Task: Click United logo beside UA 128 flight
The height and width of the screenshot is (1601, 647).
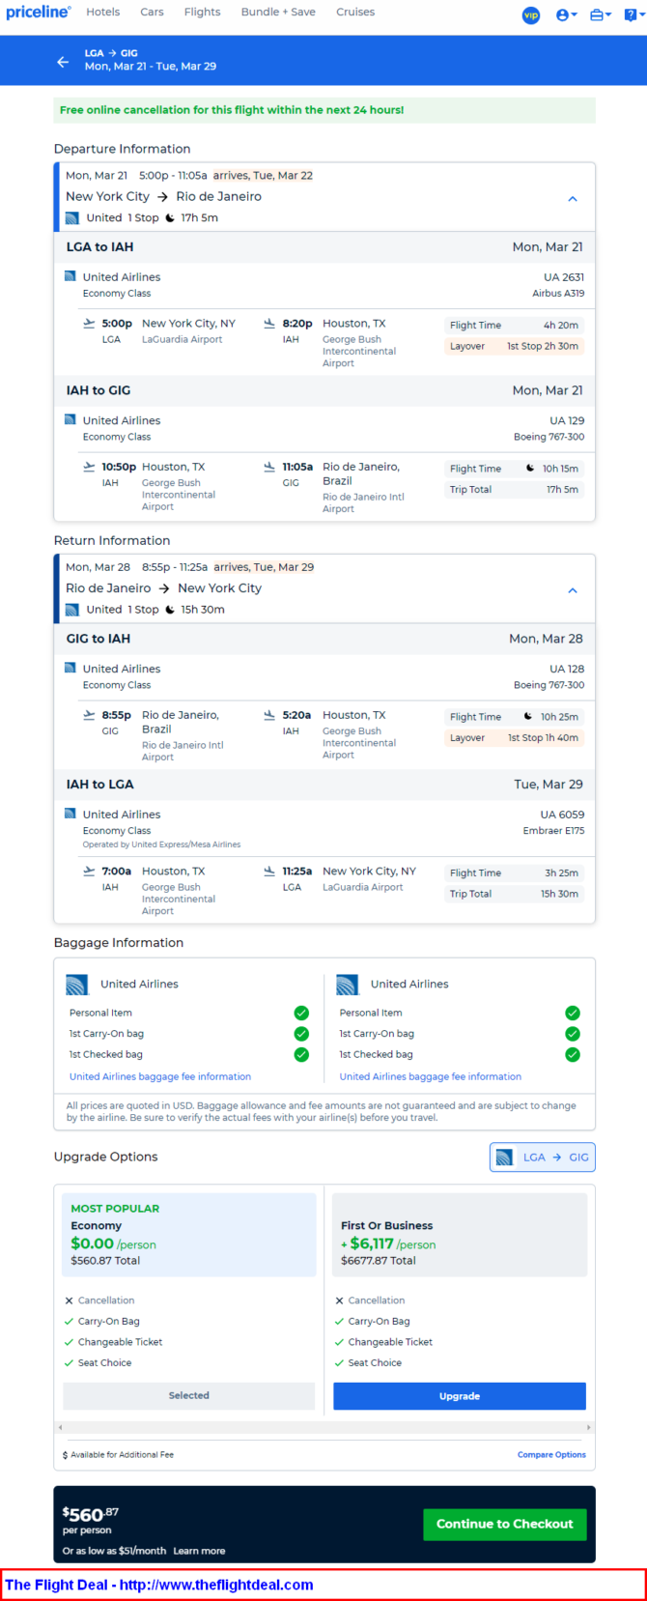Action: point(70,668)
